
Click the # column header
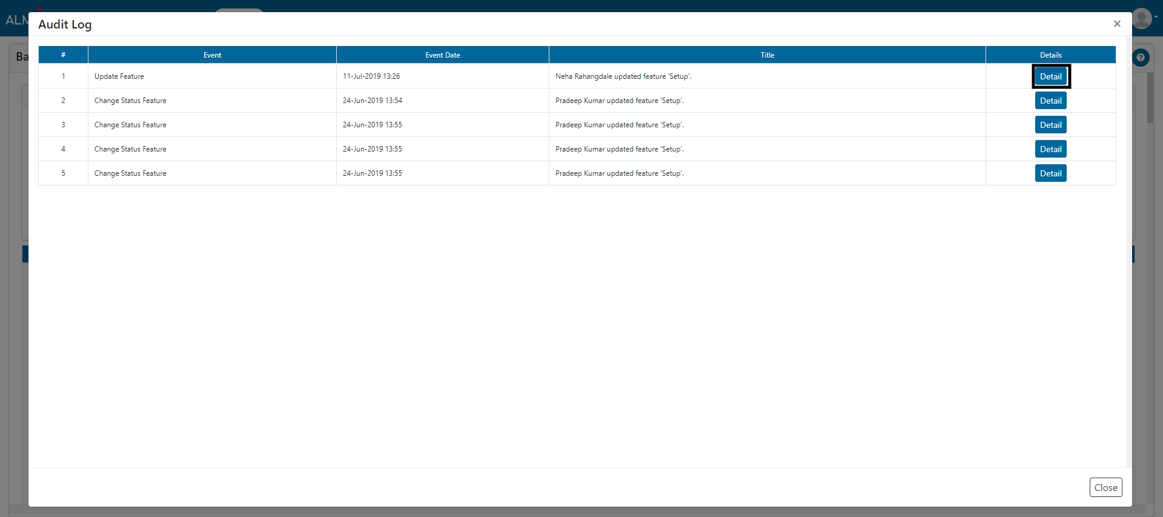click(x=63, y=55)
